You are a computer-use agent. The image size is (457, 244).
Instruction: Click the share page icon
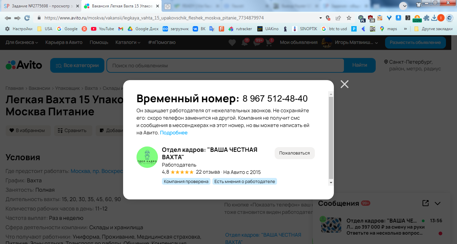338,18
